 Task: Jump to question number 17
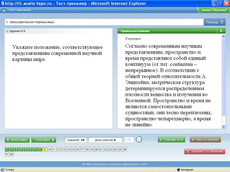pos(82,149)
